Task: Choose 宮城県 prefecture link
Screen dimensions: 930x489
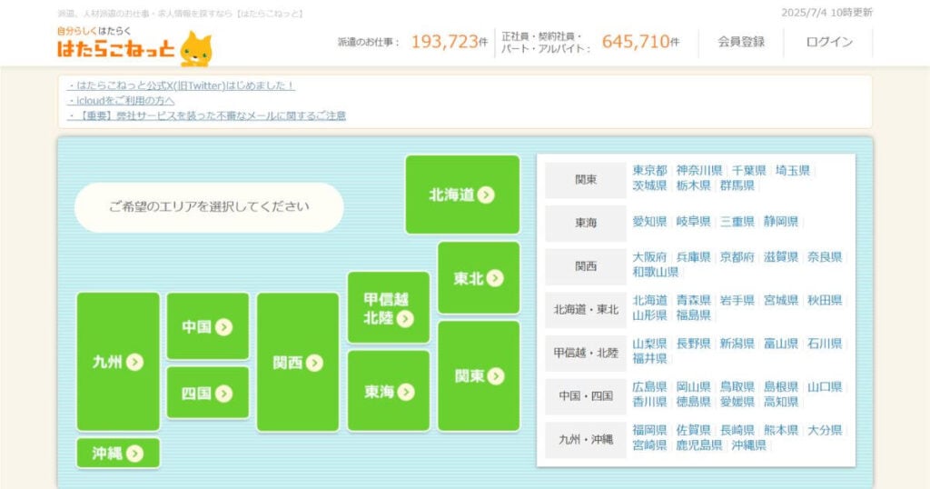Action: pos(781,300)
